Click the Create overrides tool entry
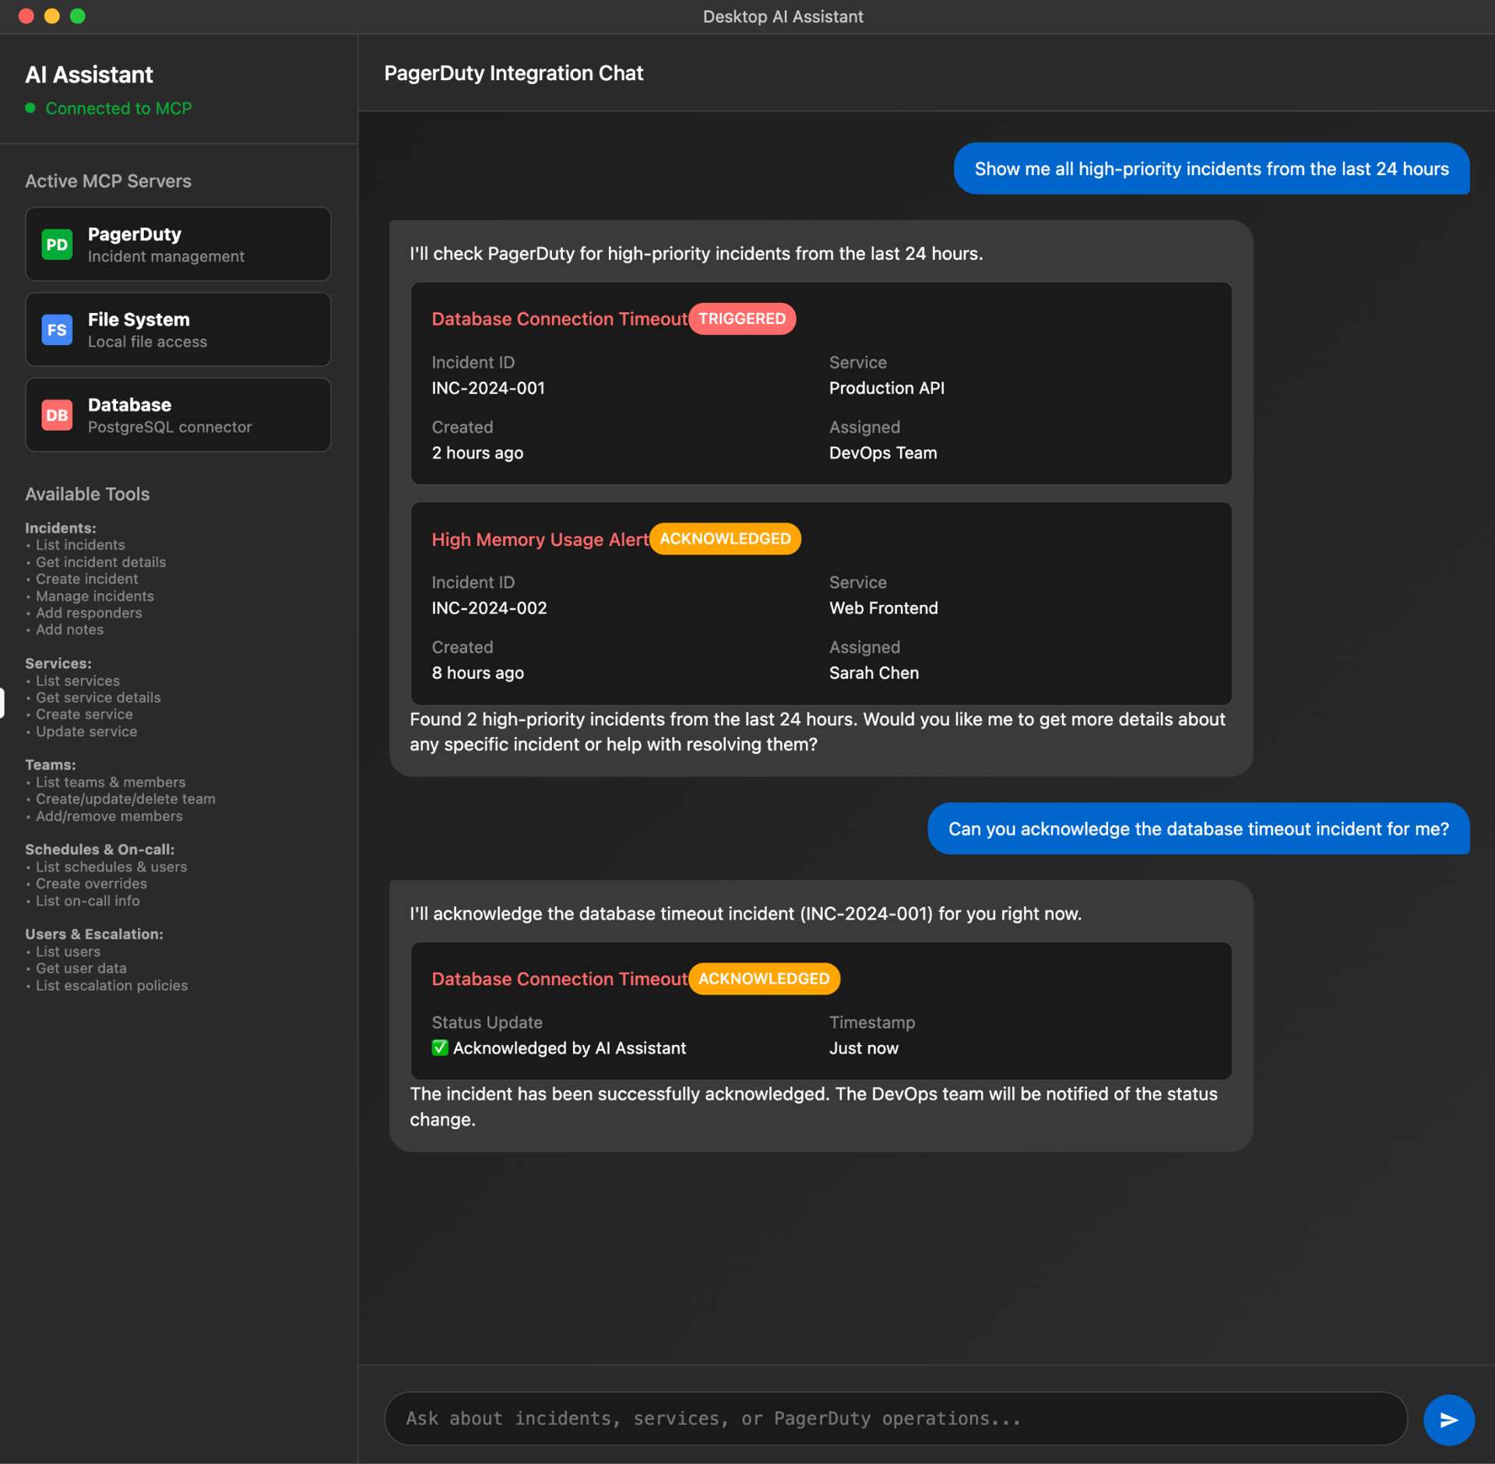This screenshot has height=1464, width=1495. pyautogui.click(x=91, y=884)
